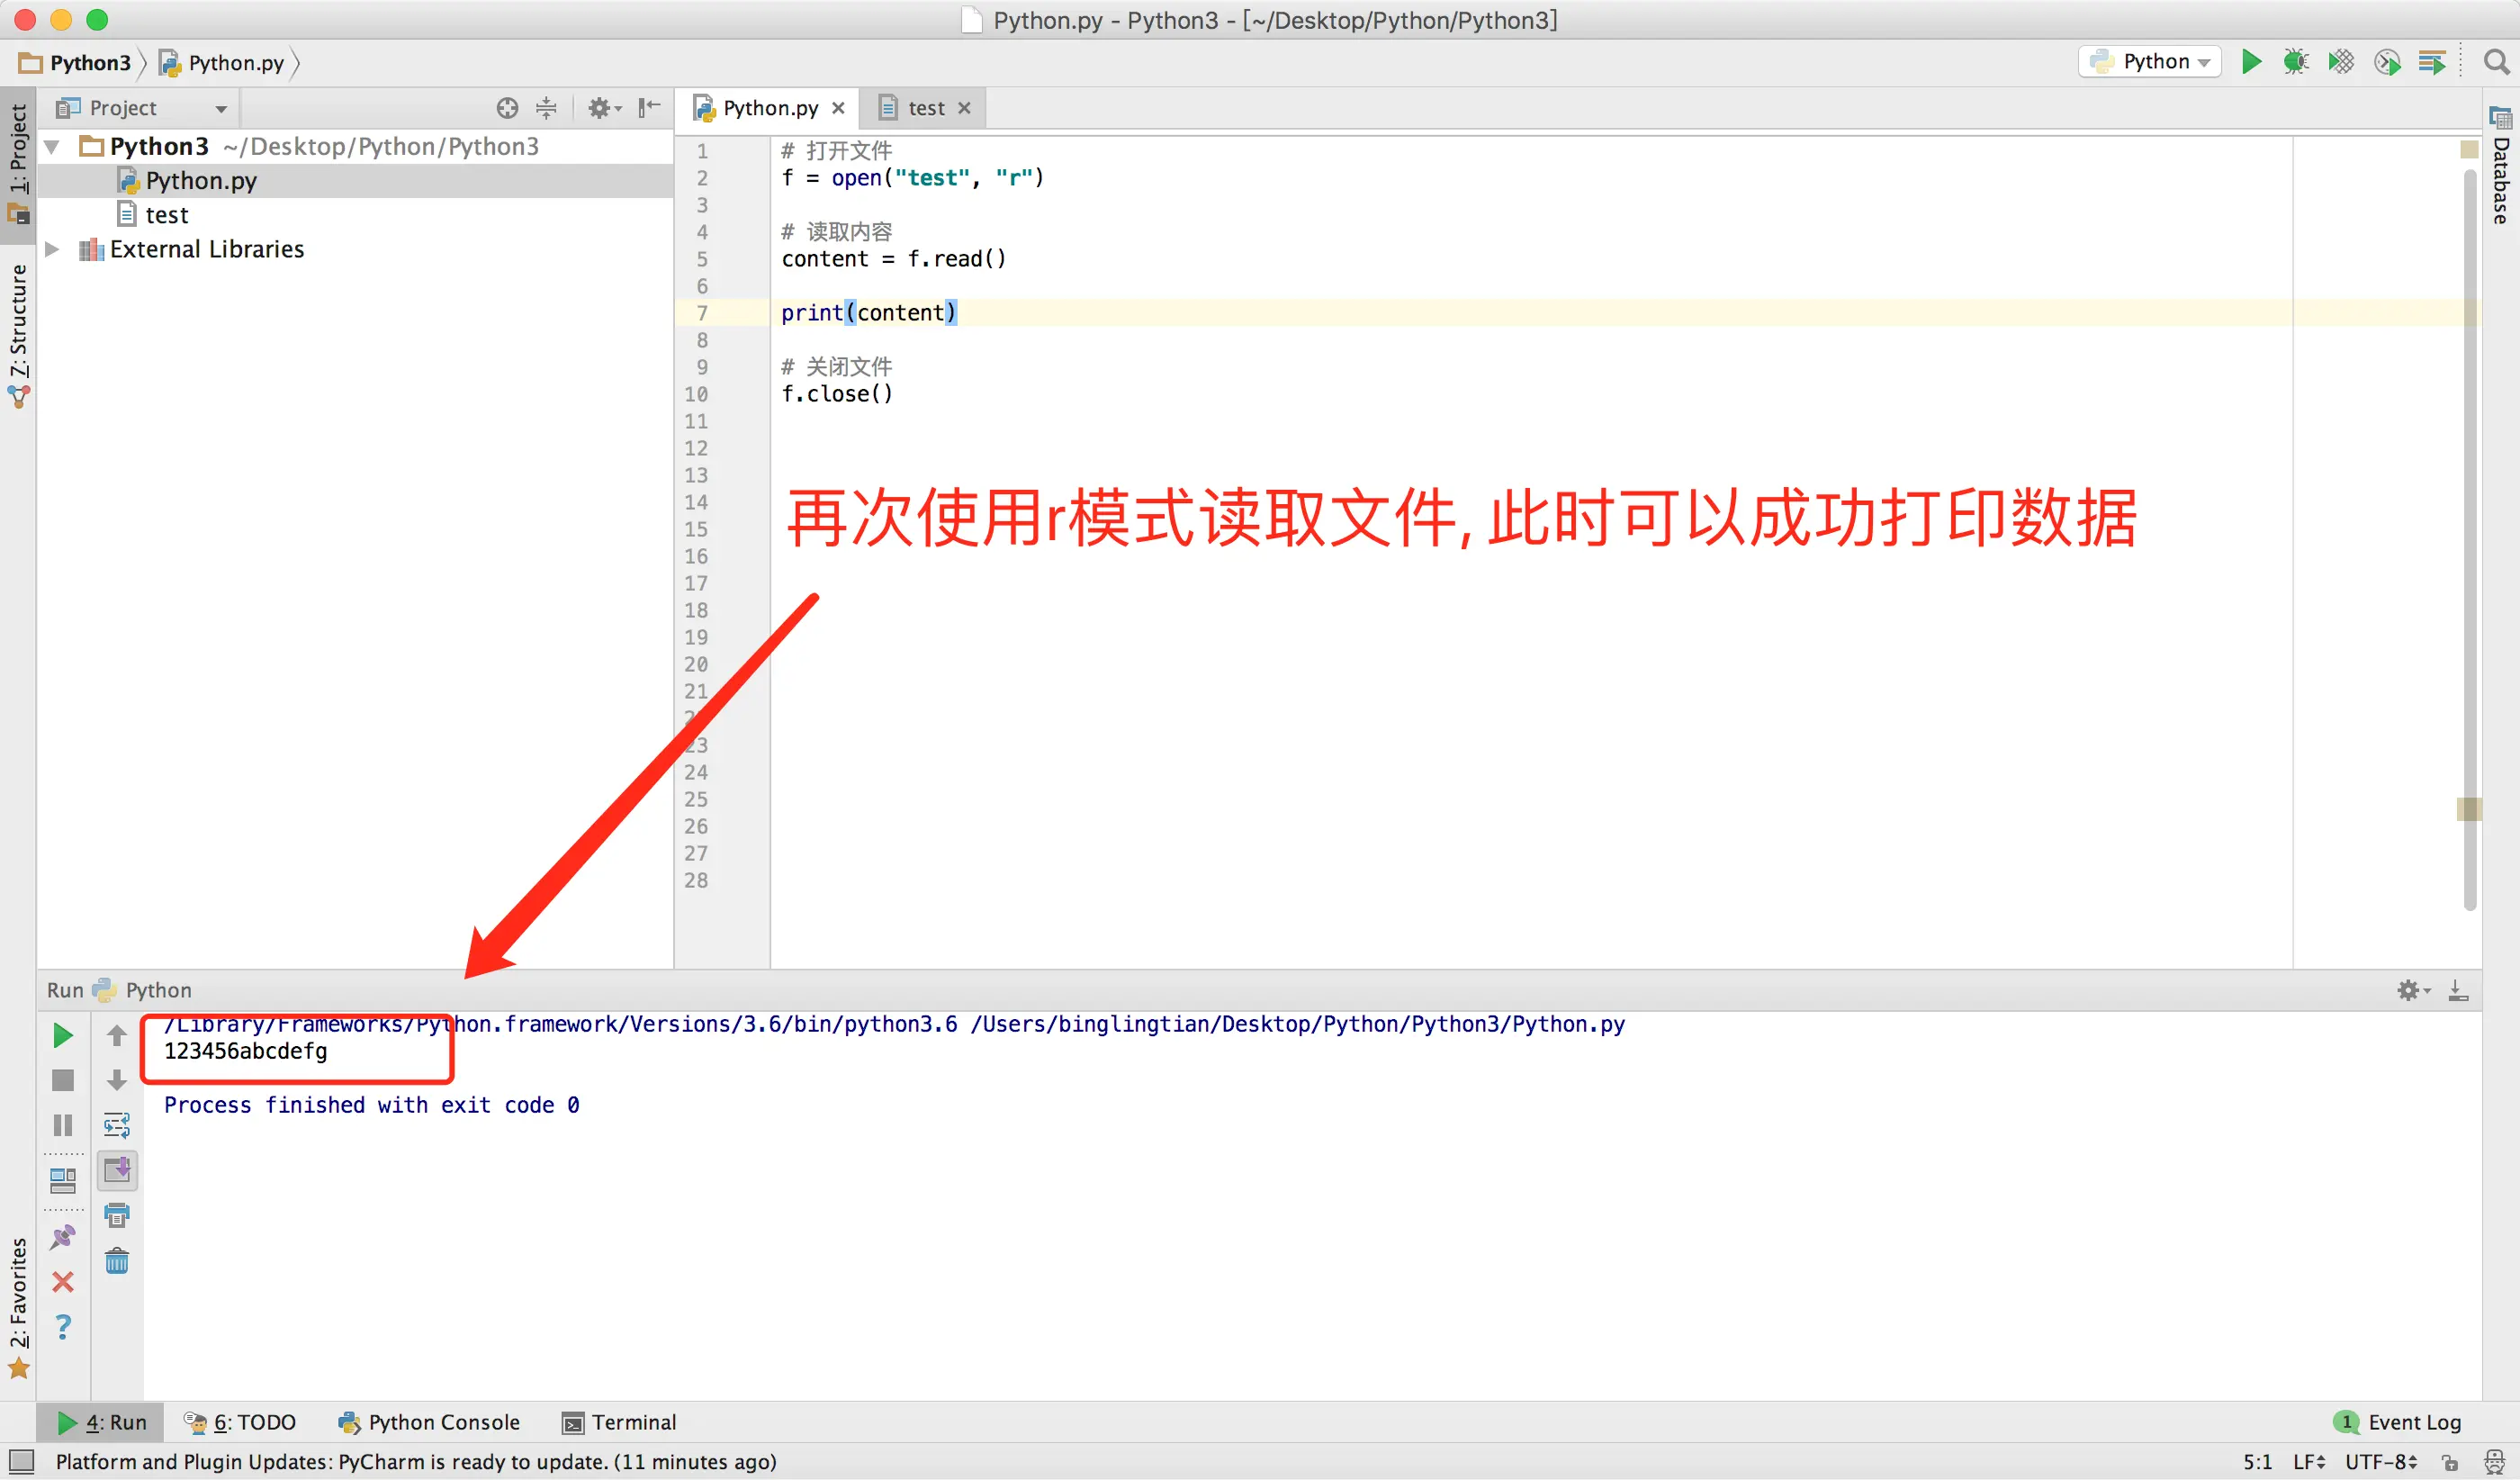Toggle the bottom-left tool window buttons square
This screenshot has height=1480, width=2520.
(21, 1461)
